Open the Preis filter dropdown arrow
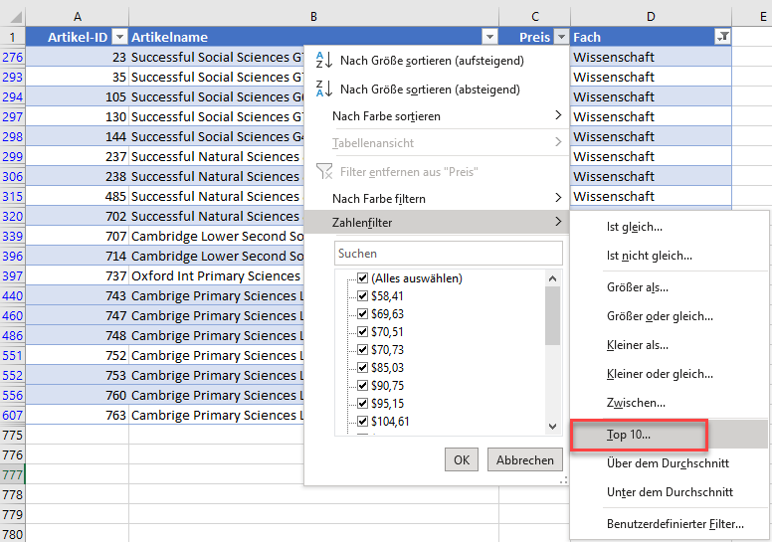This screenshot has height=542, width=772. pos(561,37)
